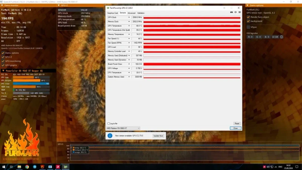Click the ENG language indicator

point(280,167)
